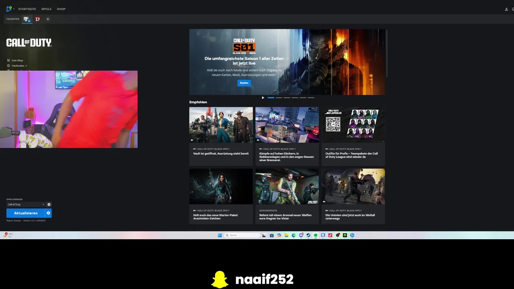Open the region globe icon
Screen dimensions: 514x289
pyautogui.click(x=49, y=204)
